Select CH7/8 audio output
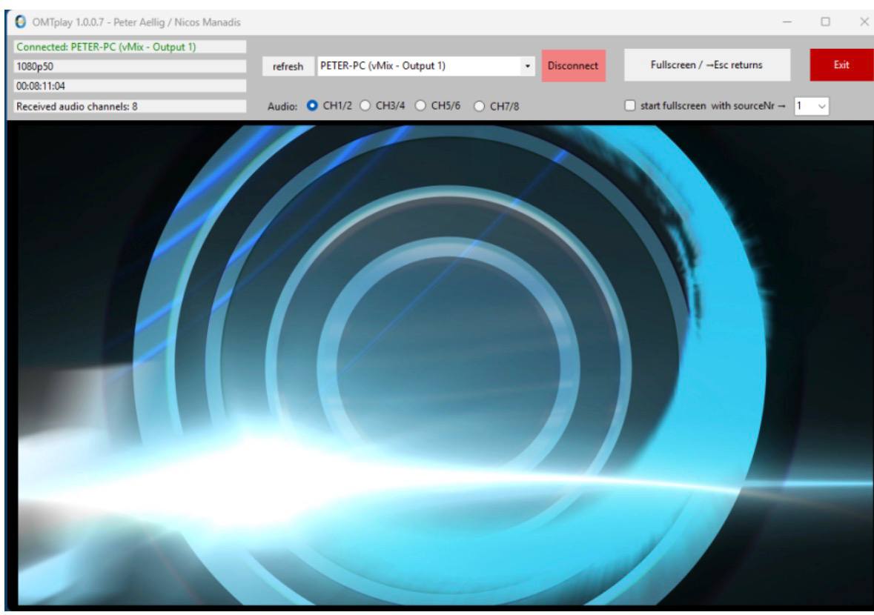874x615 pixels. coord(479,106)
